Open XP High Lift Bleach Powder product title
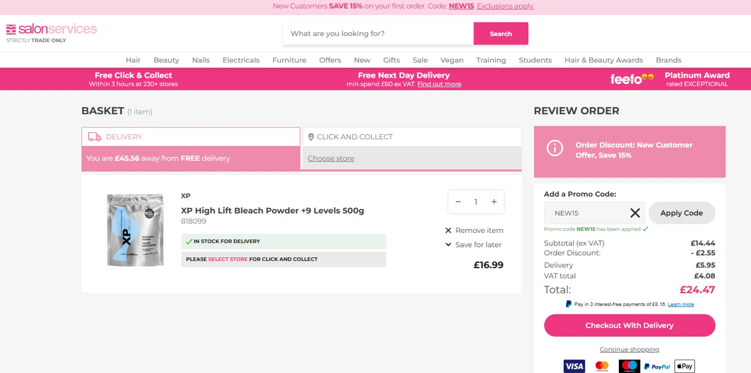This screenshot has width=751, height=373. (x=272, y=211)
